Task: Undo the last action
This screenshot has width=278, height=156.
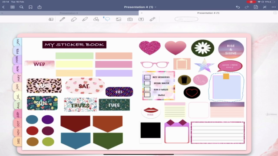Action: (x=238, y=7)
